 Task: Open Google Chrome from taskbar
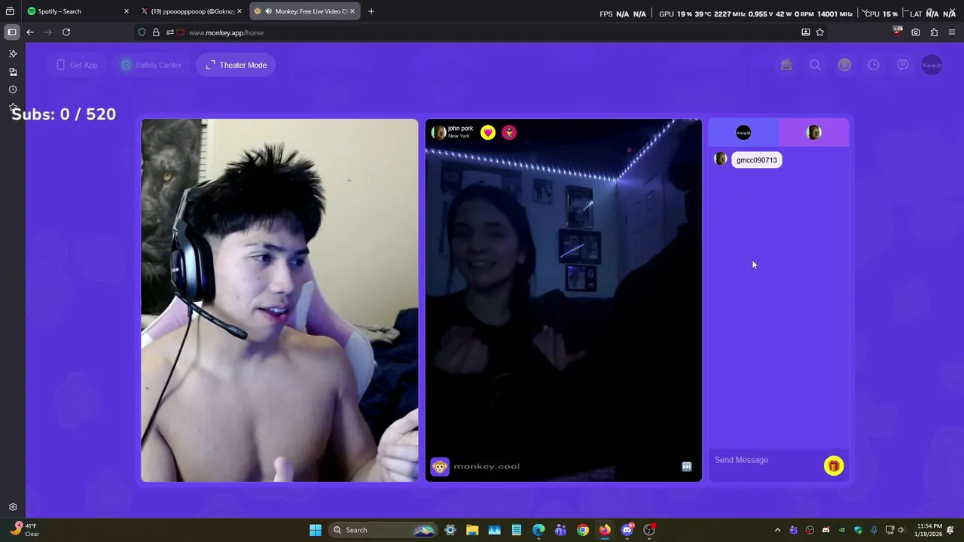click(583, 530)
